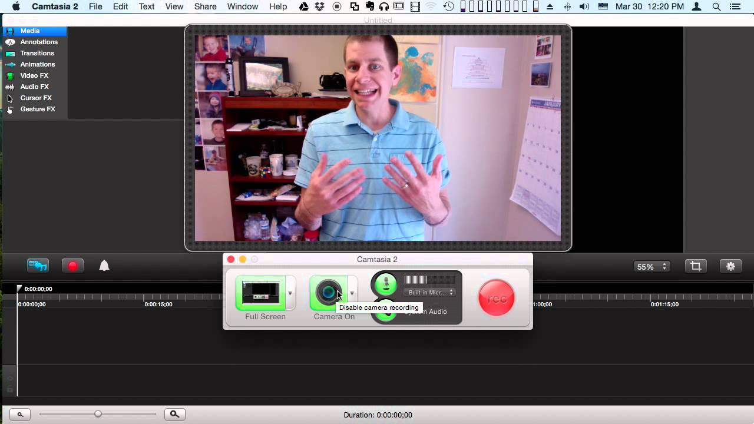This screenshot has width=754, height=424.
Task: Click the timeline zoom slider handle
Action: point(98,414)
